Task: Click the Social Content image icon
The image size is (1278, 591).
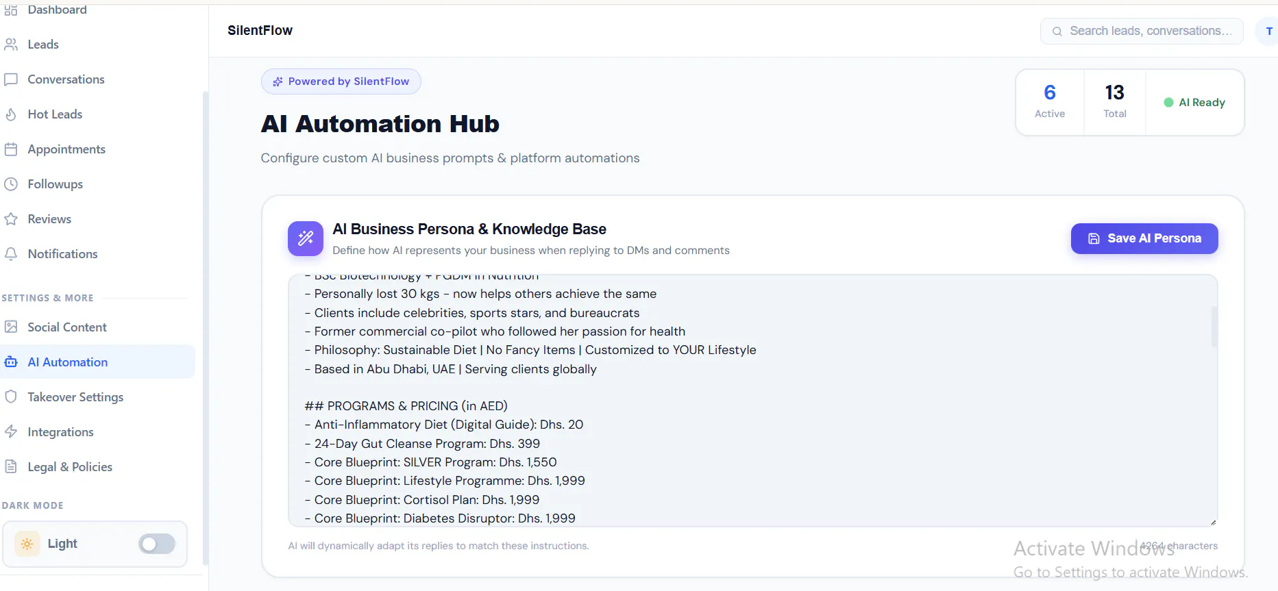Action: click(x=11, y=327)
